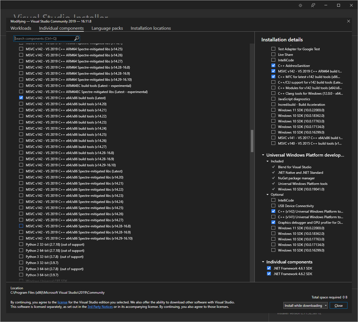Open the Install while downloading dropdown arrow
Screen dimensions: 358x322
click(x=326, y=306)
